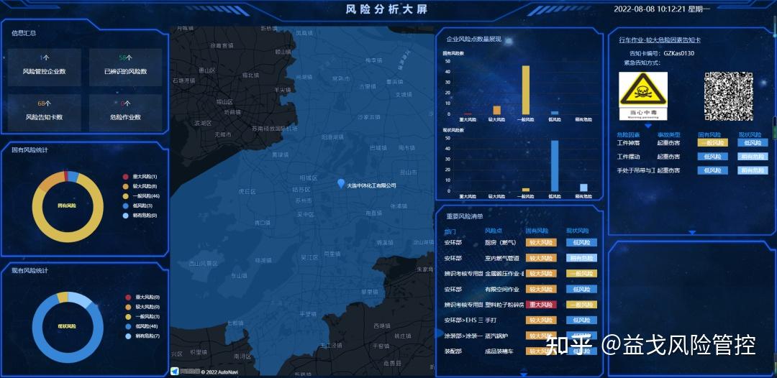
Task: Click yellow 一般风险 tag in 工件掉落 row
Action: pos(712,142)
